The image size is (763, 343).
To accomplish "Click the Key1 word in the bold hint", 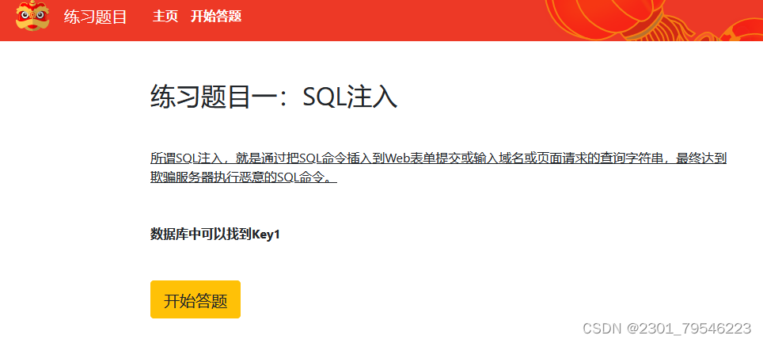I will point(266,234).
